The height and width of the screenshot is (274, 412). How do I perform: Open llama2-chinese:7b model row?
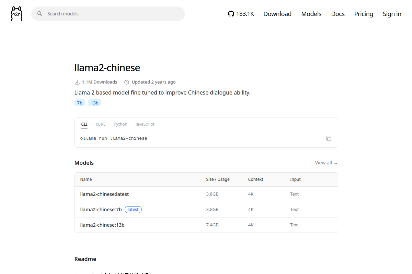click(206, 210)
